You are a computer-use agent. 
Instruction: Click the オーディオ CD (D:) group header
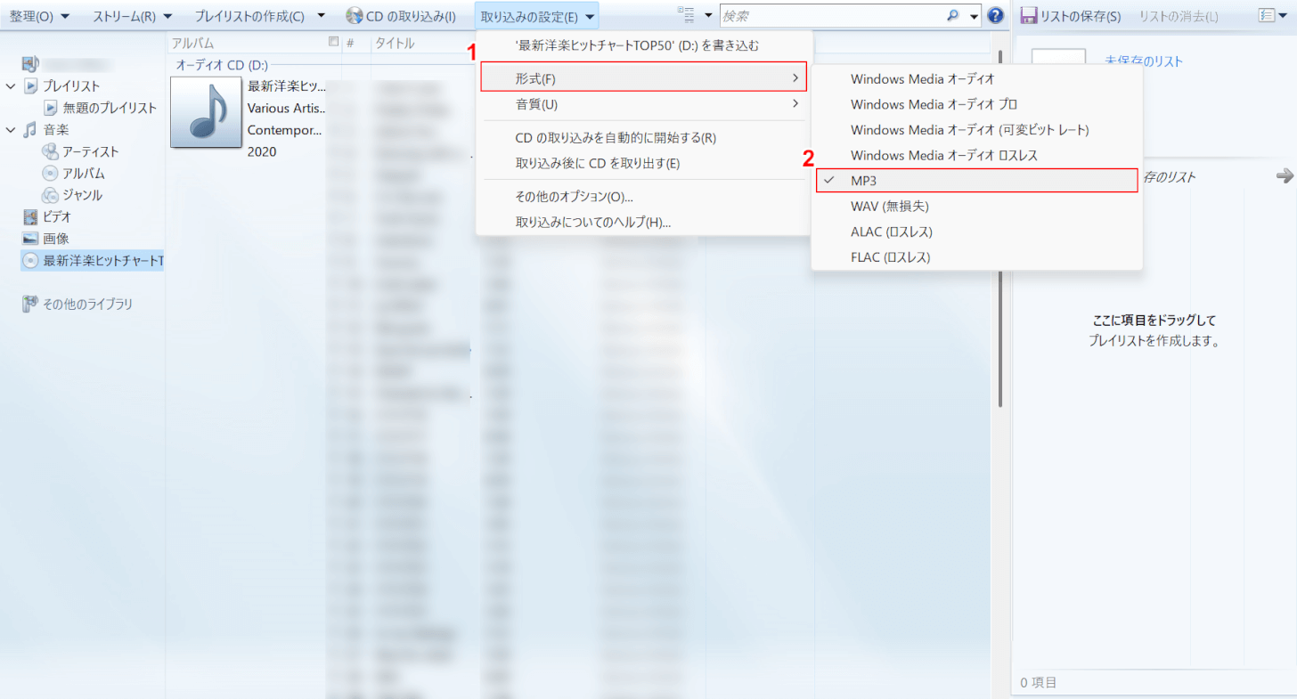222,65
